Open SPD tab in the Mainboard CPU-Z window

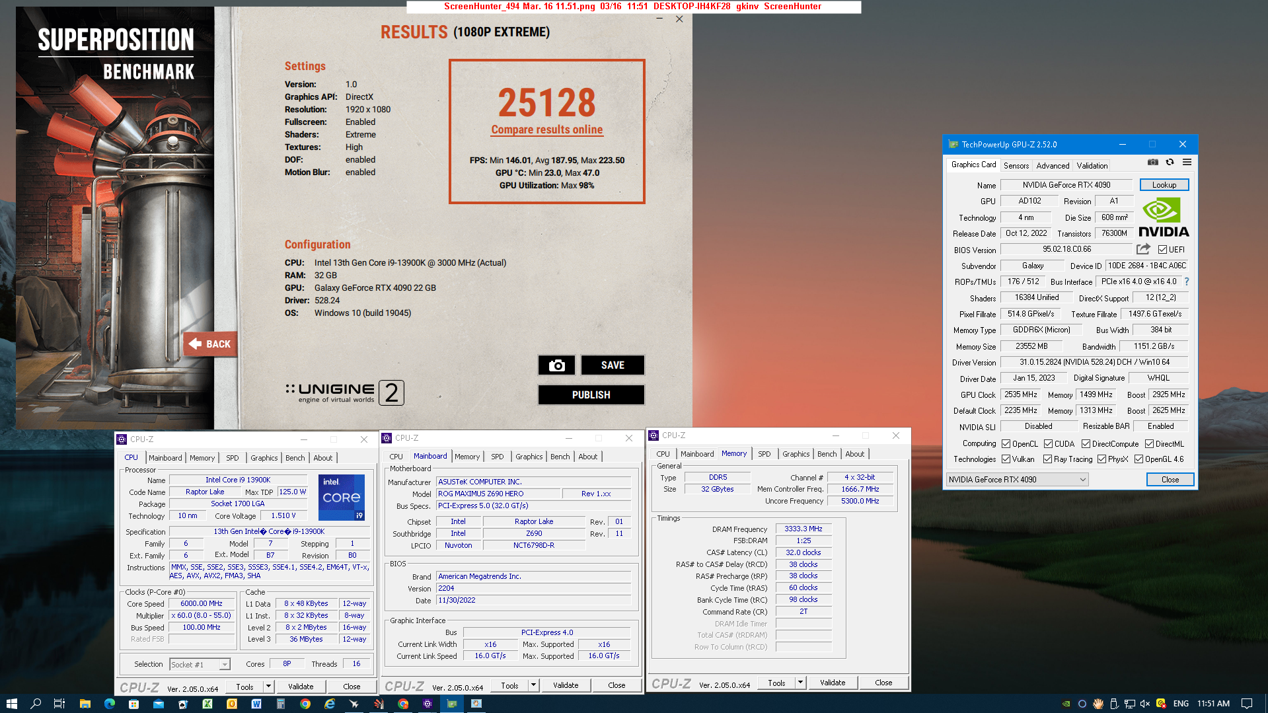(497, 457)
